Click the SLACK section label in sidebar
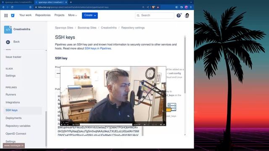Screen dimensions: 269x151 [9, 69]
